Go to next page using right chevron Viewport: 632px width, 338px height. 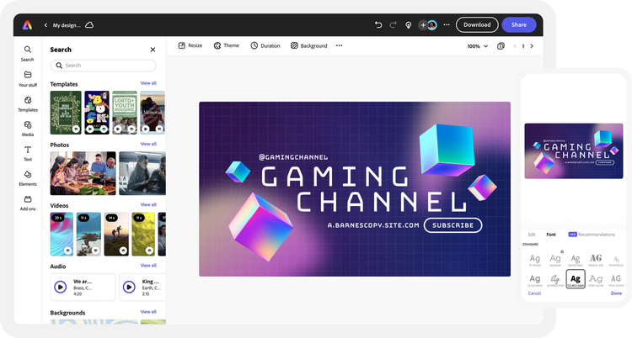(532, 46)
